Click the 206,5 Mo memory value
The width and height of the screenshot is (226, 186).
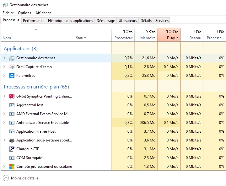(x=148, y=123)
